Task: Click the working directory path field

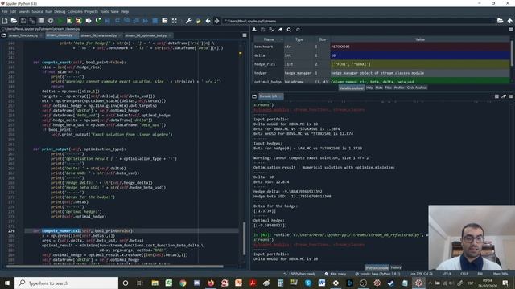Action: [x=358, y=21]
